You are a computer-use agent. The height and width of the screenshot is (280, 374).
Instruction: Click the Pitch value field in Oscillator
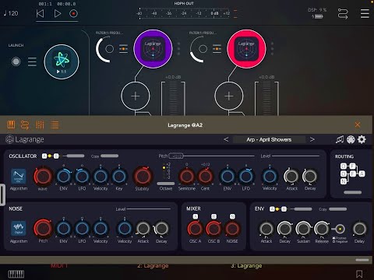pos(176,156)
